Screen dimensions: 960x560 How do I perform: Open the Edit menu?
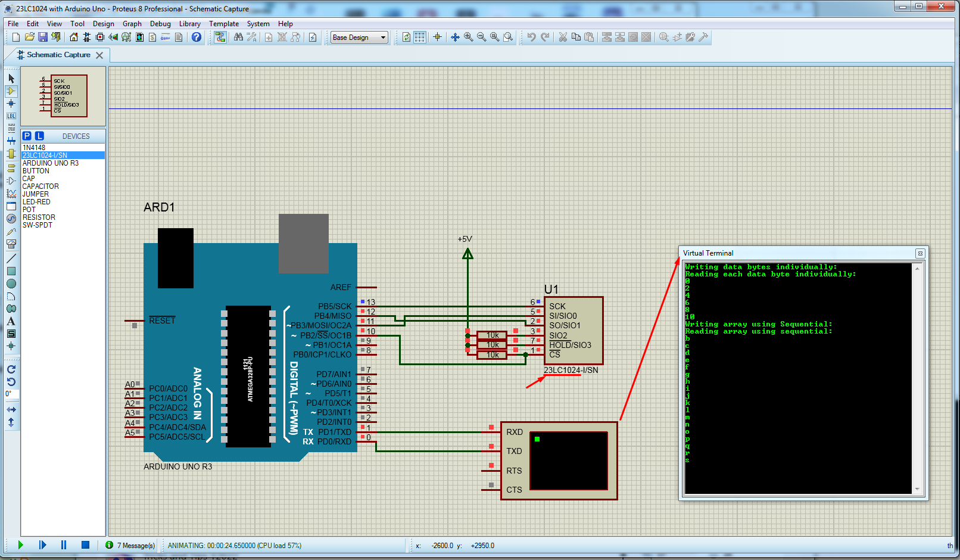click(x=33, y=24)
